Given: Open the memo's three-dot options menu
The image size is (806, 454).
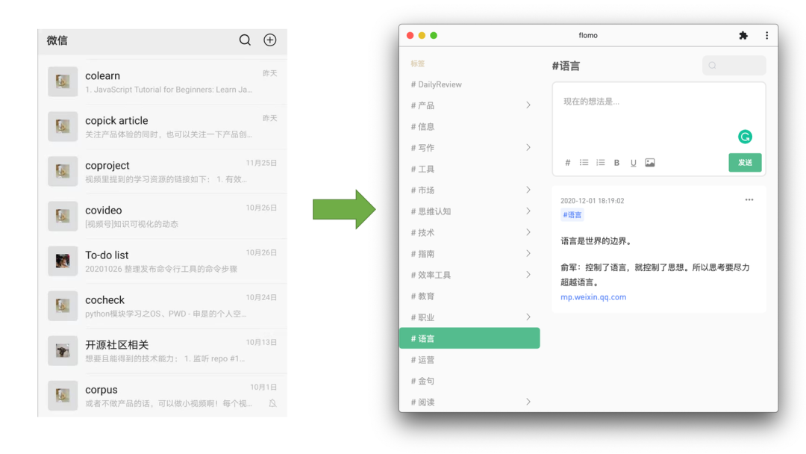Looking at the screenshot, I should pyautogui.click(x=749, y=199).
